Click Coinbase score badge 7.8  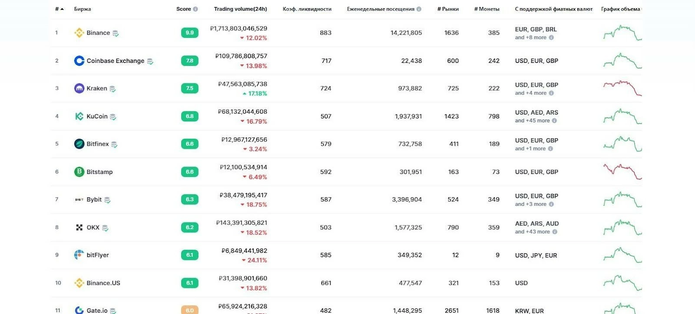coord(190,61)
